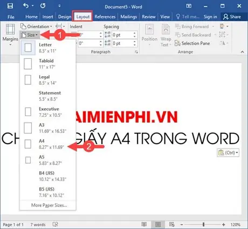Open the Margins dropdown
Image resolution: width=248 pixels, height=229 pixels.
click(x=10, y=35)
